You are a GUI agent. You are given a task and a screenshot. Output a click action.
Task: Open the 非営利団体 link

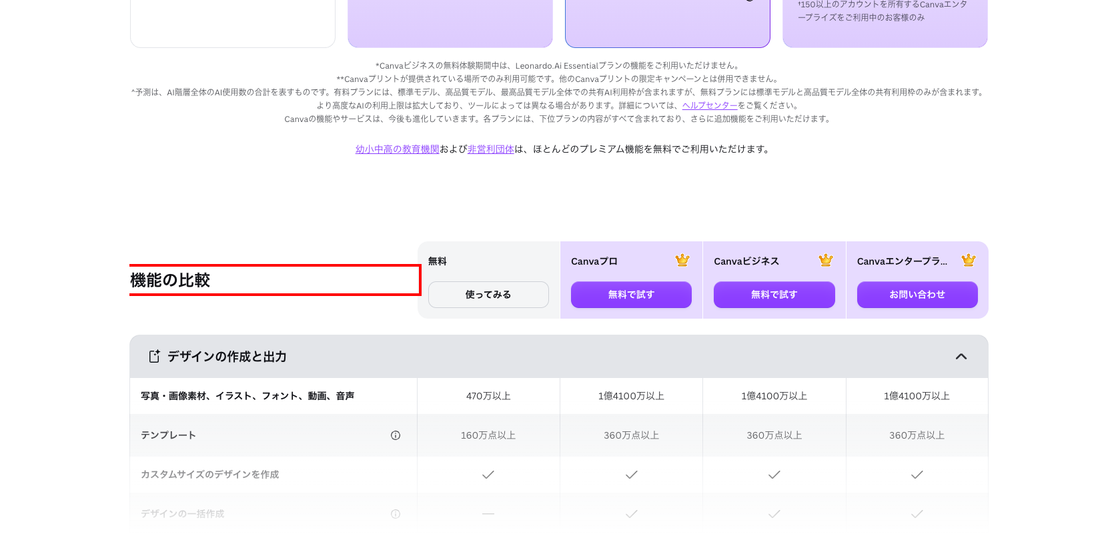click(491, 149)
